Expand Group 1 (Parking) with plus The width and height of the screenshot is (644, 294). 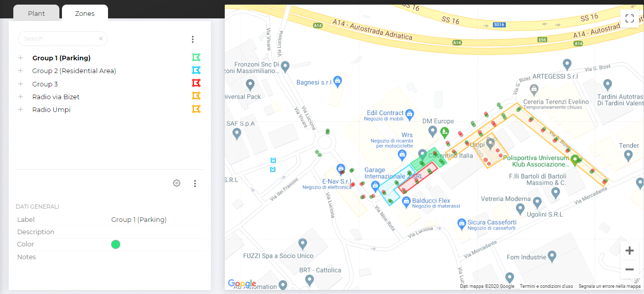(20, 58)
